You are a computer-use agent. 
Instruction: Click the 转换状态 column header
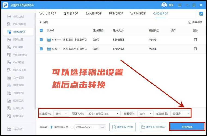click(x=154, y=30)
